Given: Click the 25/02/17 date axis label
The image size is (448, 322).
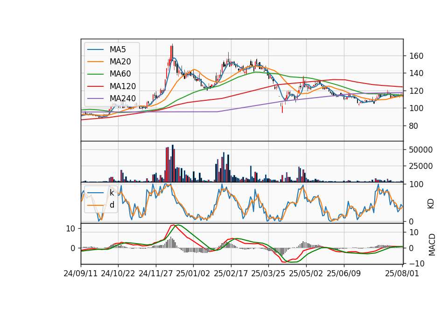Looking at the screenshot, I should [x=231, y=273].
